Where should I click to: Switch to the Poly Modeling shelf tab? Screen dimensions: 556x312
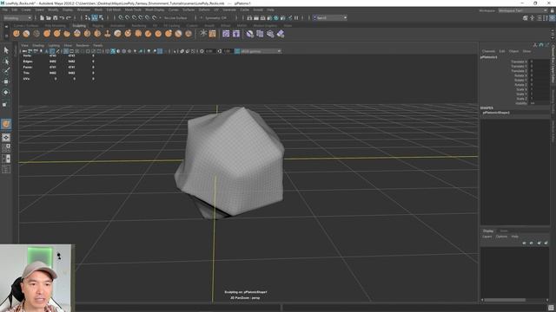pos(55,25)
